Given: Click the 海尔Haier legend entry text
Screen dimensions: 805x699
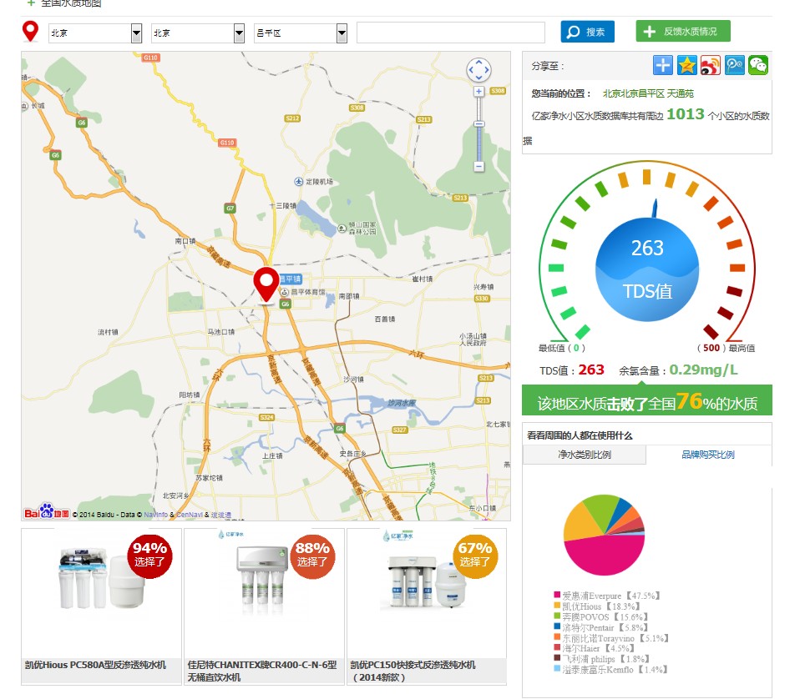Looking at the screenshot, I should (x=598, y=648).
